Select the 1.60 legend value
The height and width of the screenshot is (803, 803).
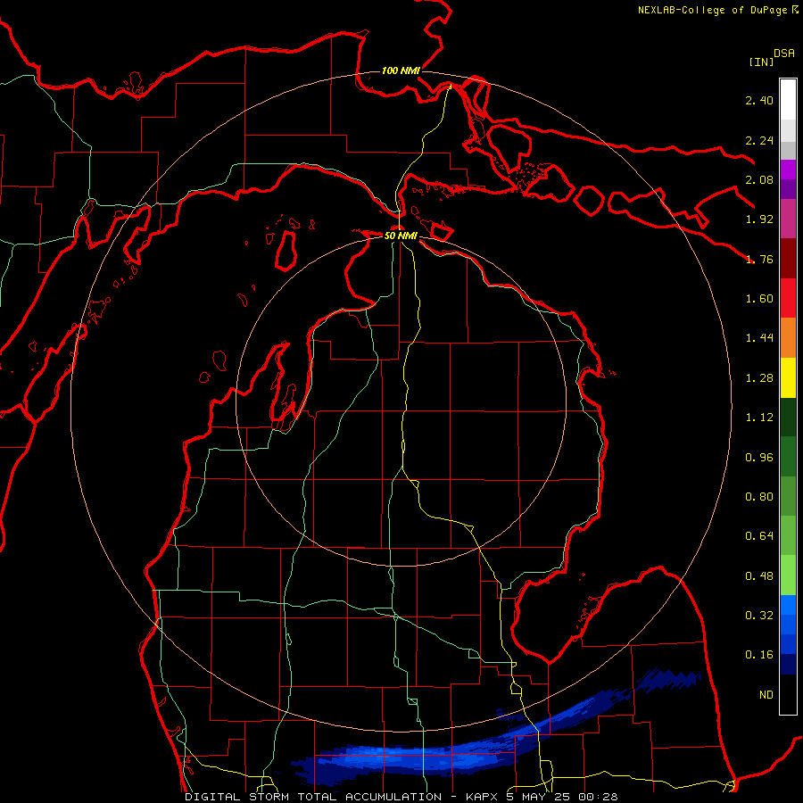(759, 299)
